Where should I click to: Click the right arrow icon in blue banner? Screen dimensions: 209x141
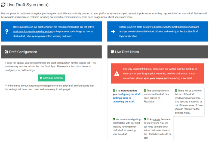click(113, 32)
